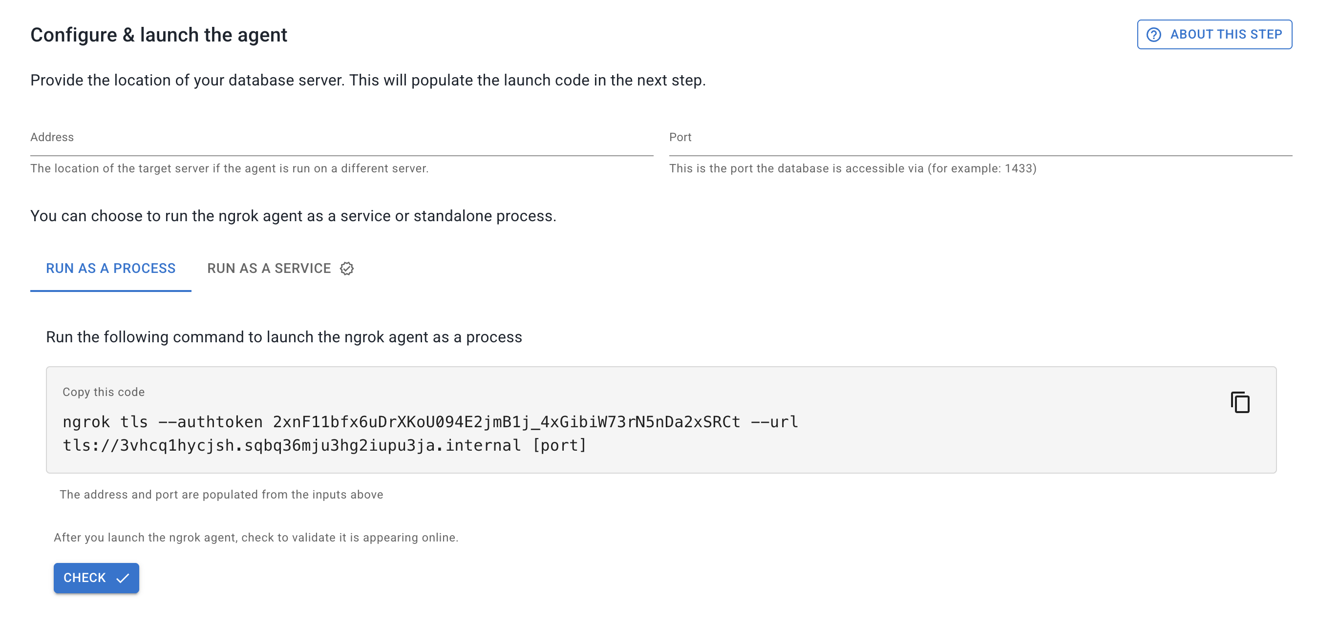The image size is (1318, 624).
Task: Click the "Configure & launch the agent" heading
Action: [x=159, y=35]
